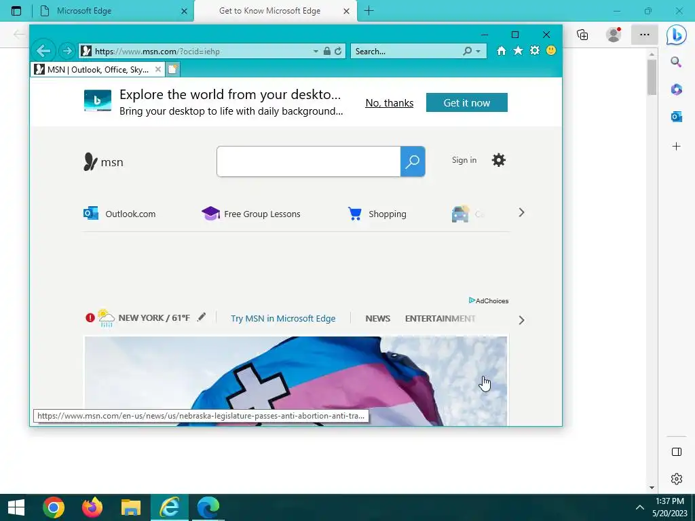Open Internet Explorer Home icon
The height and width of the screenshot is (521, 695).
click(x=502, y=51)
